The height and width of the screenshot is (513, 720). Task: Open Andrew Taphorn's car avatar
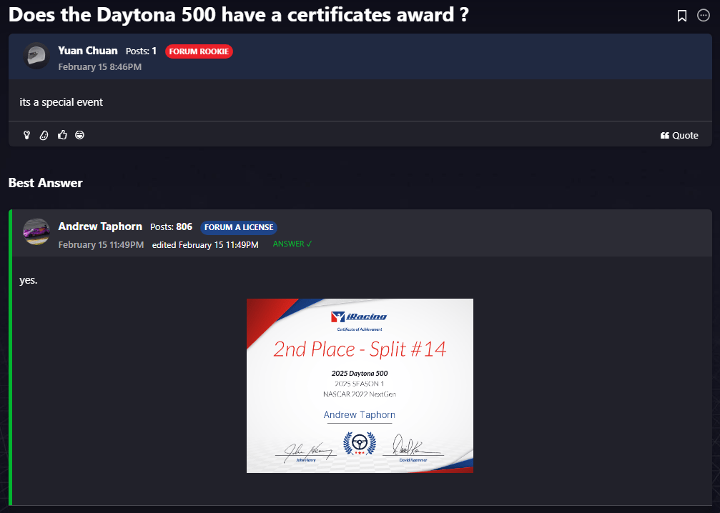(x=36, y=231)
